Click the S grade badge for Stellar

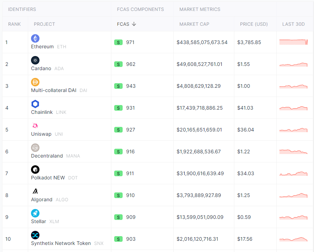(x=118, y=217)
